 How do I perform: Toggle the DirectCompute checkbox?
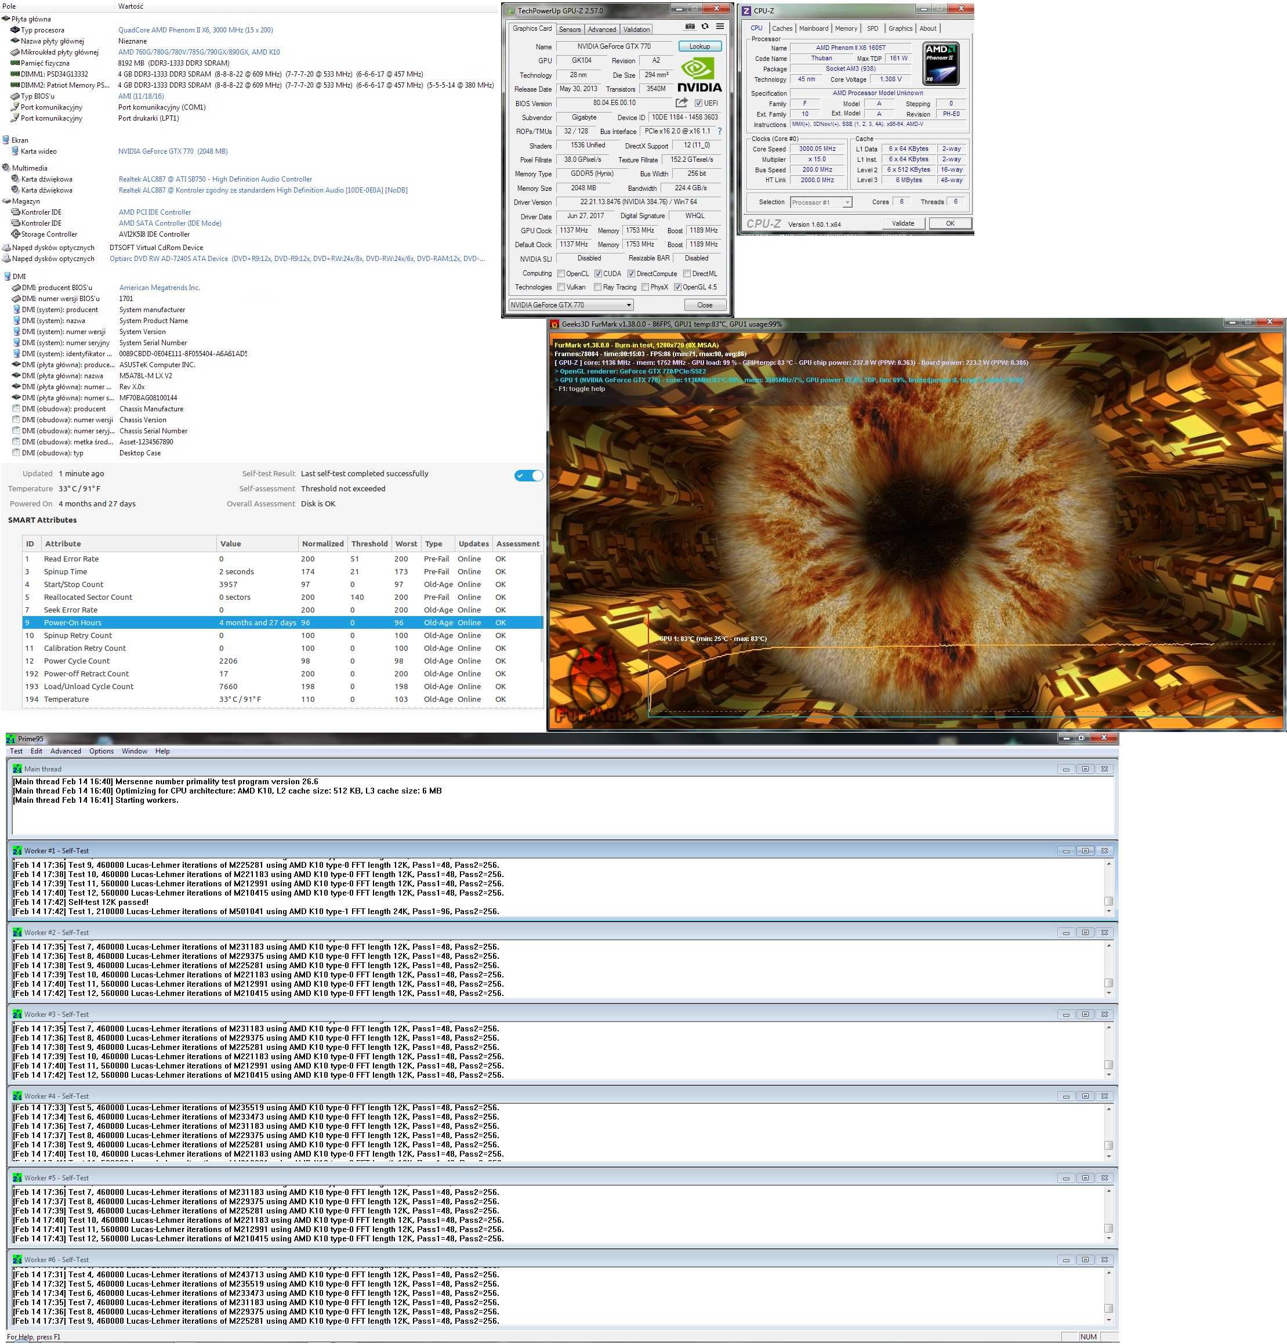[632, 274]
